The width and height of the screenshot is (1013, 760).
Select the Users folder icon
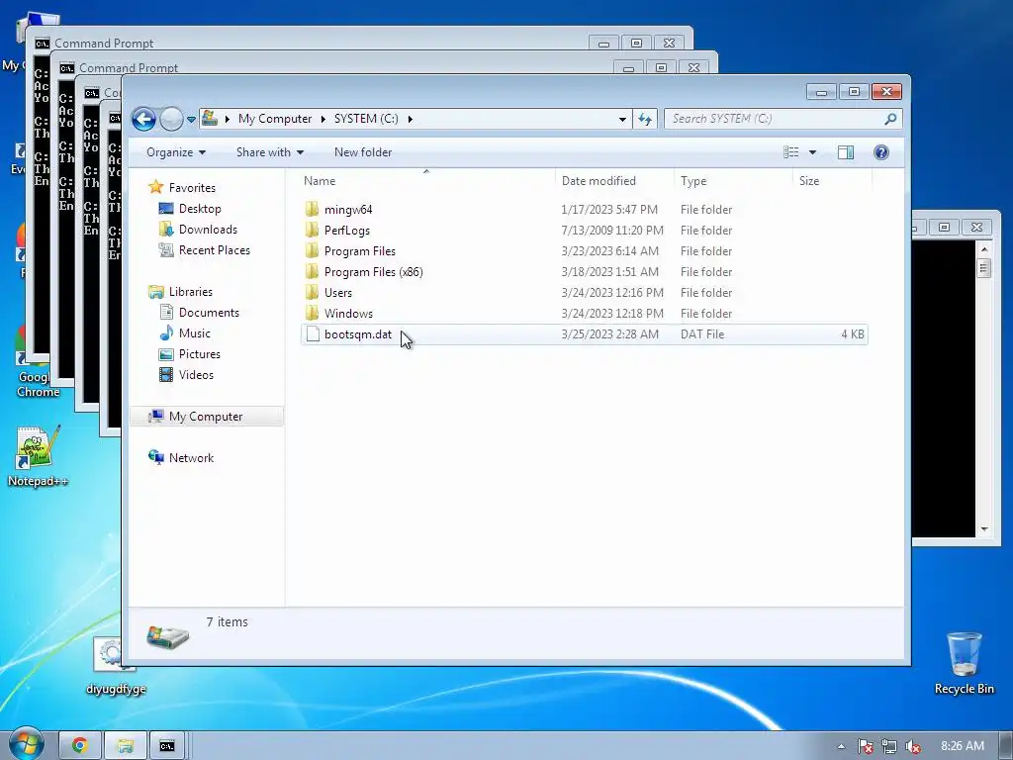click(x=312, y=292)
